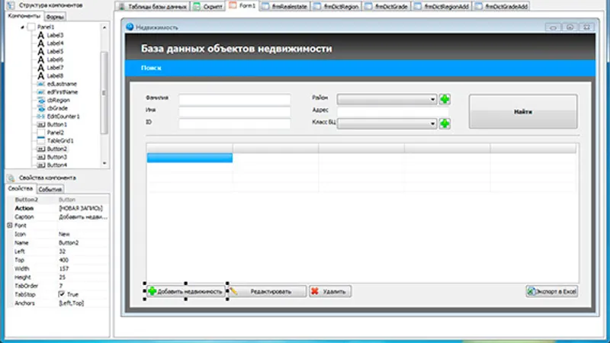Viewport: 610px width, 343px height.
Task: Click the Добавить недвижимость button
Action: pyautogui.click(x=185, y=291)
